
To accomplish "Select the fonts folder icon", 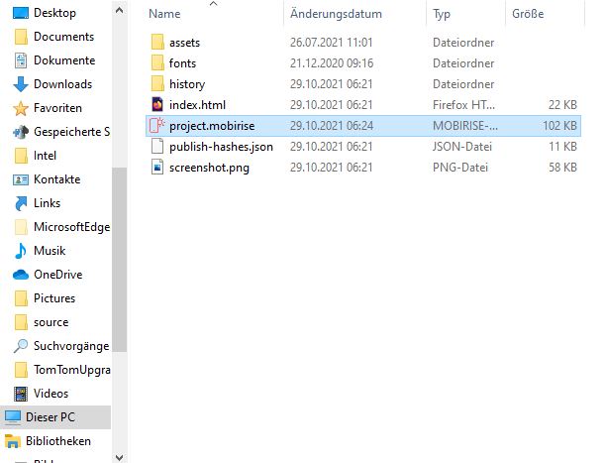I will click(157, 63).
